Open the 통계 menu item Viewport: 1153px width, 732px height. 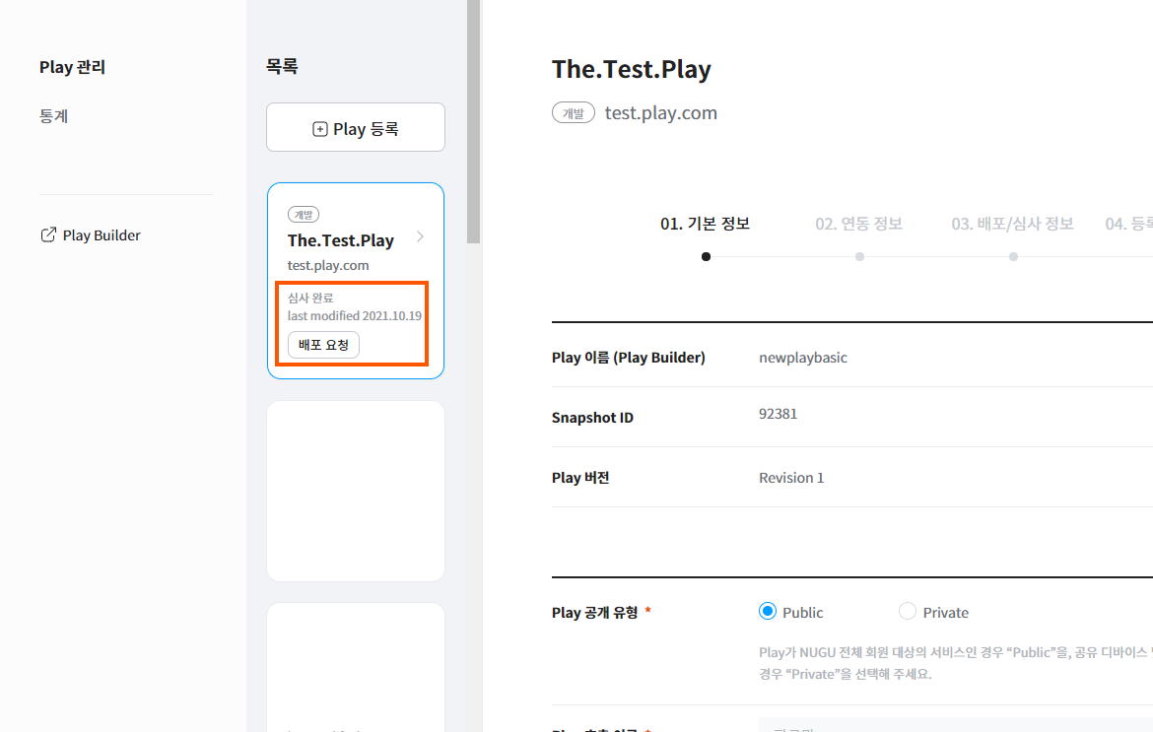[54, 116]
